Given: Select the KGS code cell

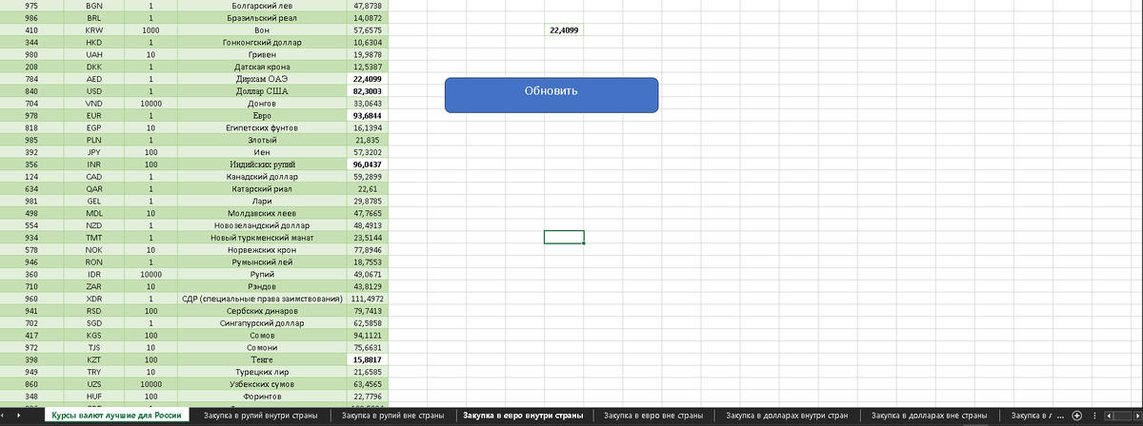Looking at the screenshot, I should click(94, 335).
